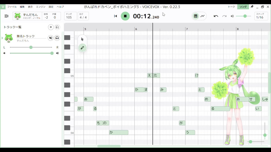Image resolution: width=271 pixels, height=152 pixels.
Task: Click the master volume speaker icon
Action: [x=232, y=16]
